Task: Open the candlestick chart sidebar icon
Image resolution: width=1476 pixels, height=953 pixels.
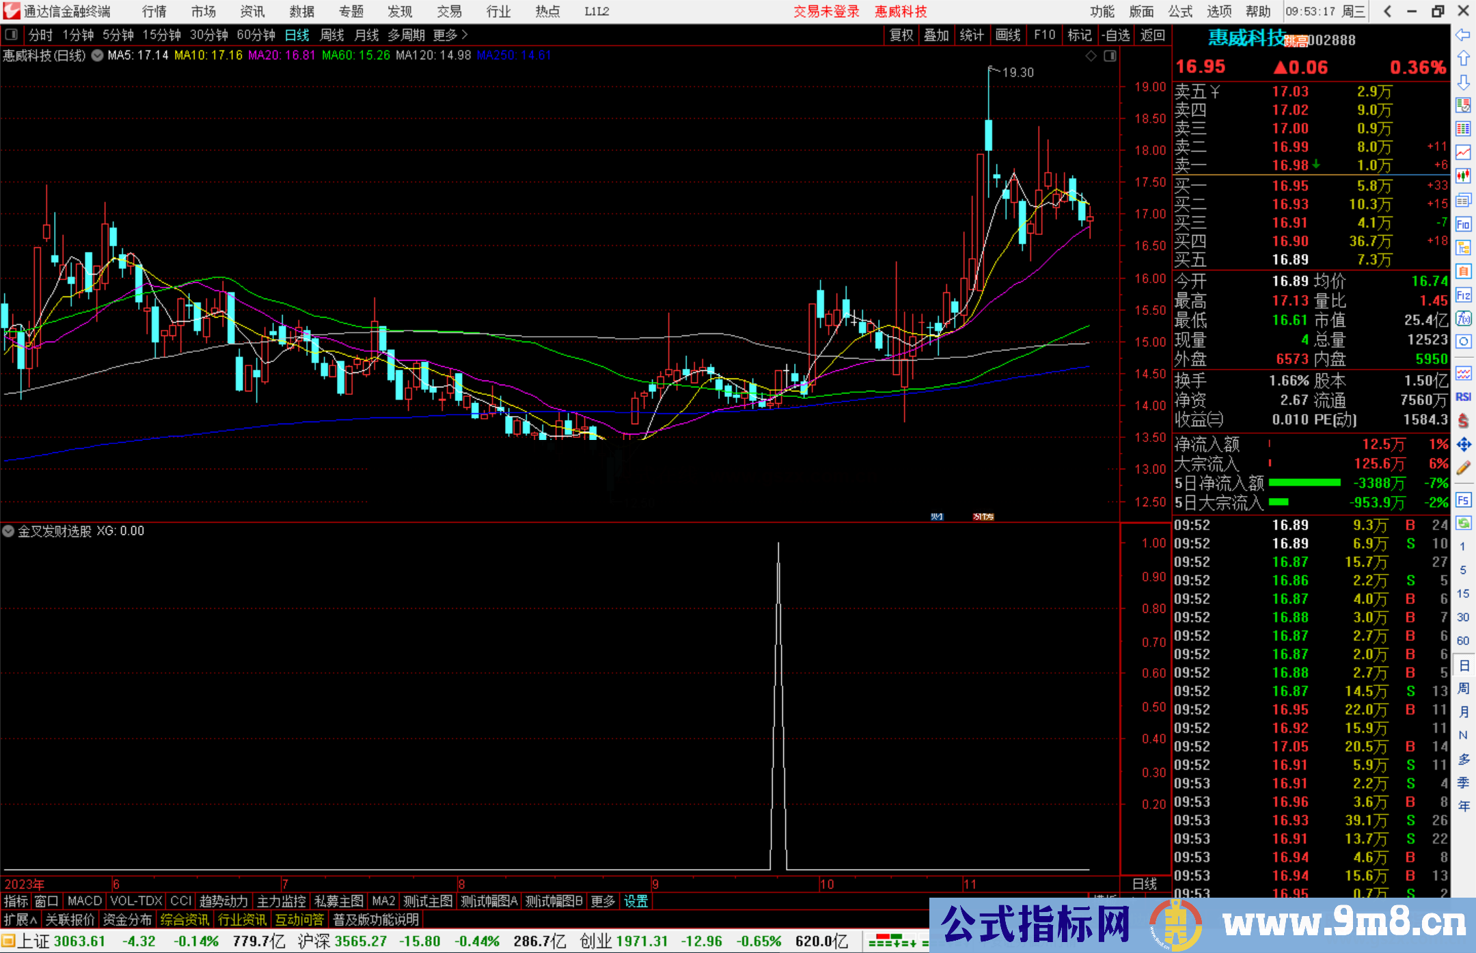Action: [1463, 176]
